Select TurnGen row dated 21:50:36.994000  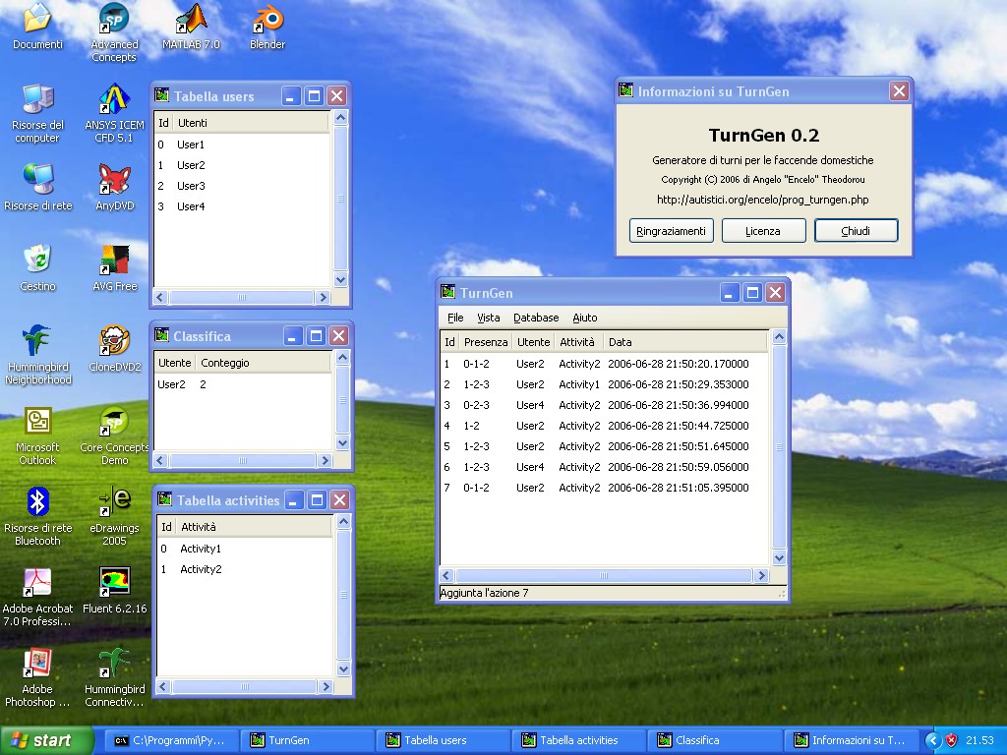coord(604,404)
